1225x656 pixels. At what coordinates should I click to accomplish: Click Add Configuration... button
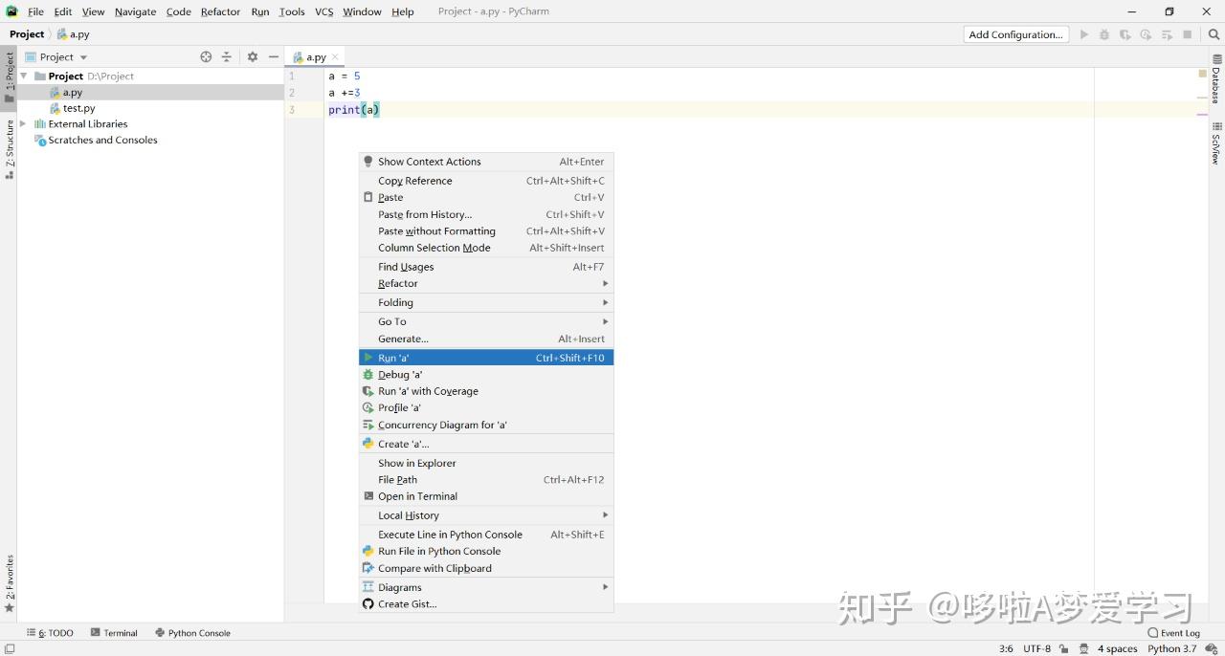click(x=1015, y=34)
